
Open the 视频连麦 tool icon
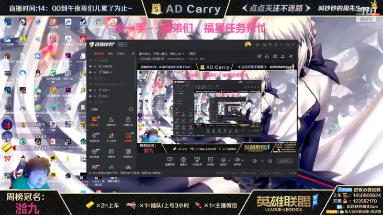coord(94,137)
